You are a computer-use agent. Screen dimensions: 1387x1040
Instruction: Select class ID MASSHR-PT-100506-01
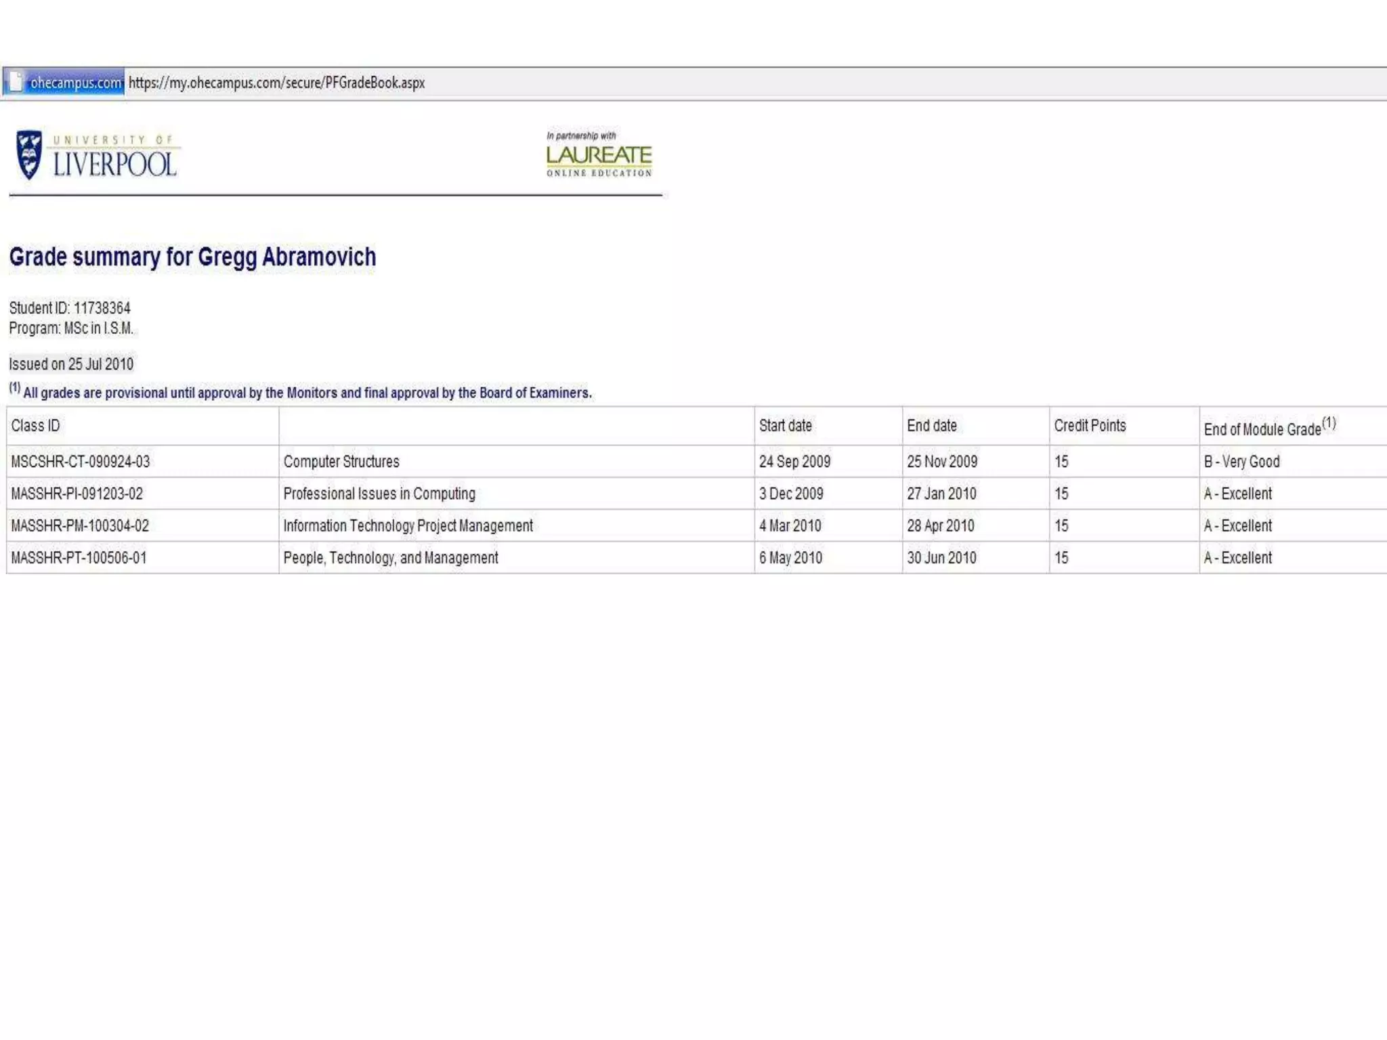point(79,558)
